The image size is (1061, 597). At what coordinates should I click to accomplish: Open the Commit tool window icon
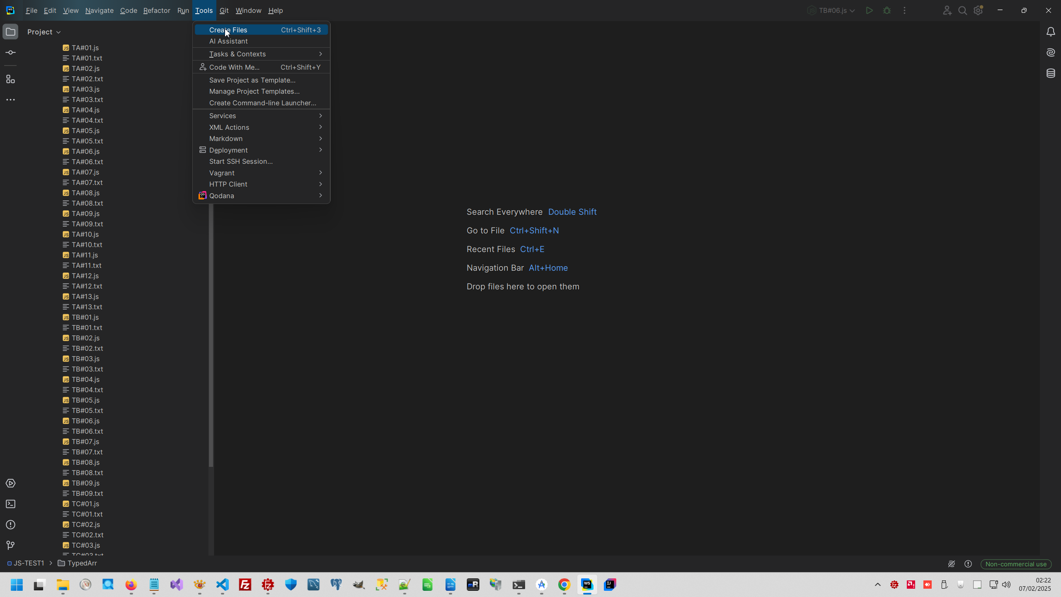[x=11, y=53]
